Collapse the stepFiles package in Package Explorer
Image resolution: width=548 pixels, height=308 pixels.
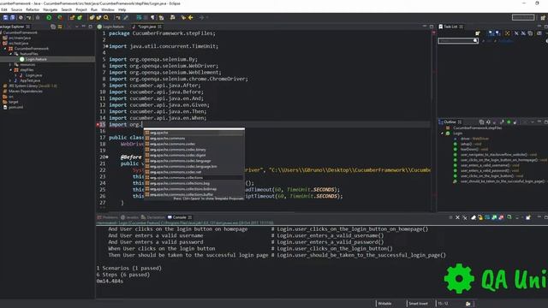point(10,70)
